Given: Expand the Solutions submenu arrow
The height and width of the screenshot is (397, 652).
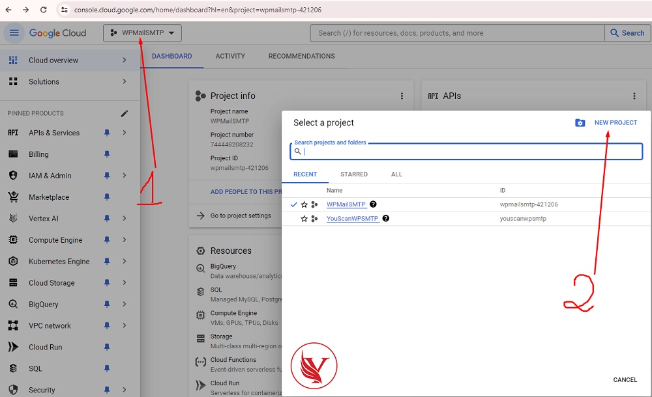Looking at the screenshot, I should [x=125, y=82].
